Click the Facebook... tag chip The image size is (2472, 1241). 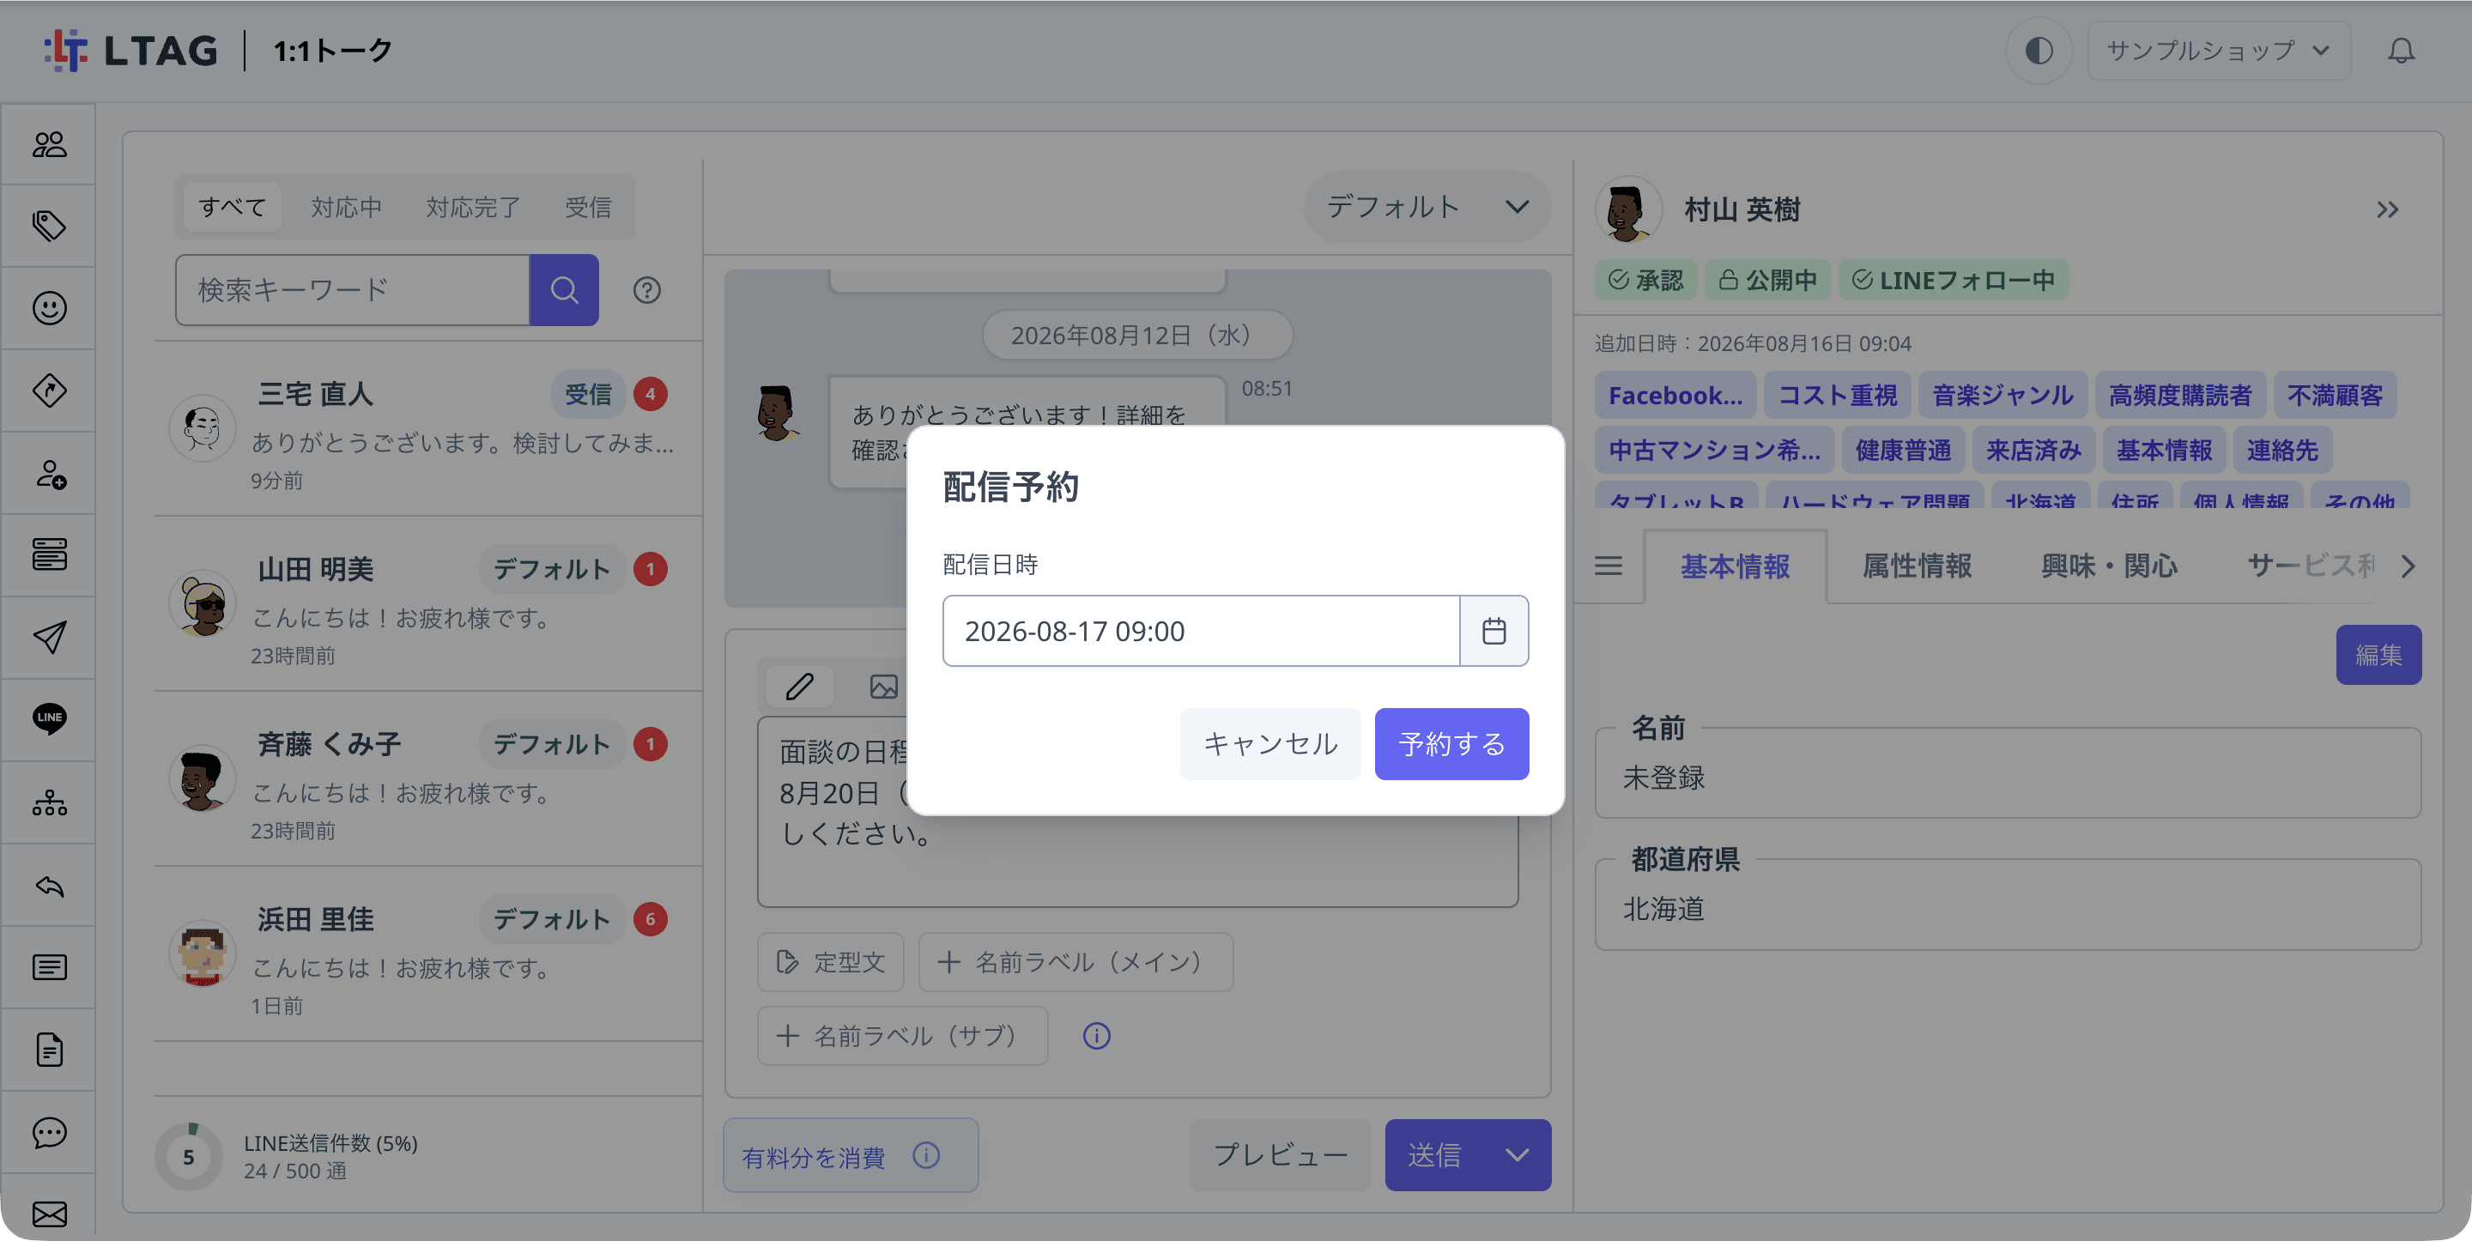pyautogui.click(x=1675, y=395)
